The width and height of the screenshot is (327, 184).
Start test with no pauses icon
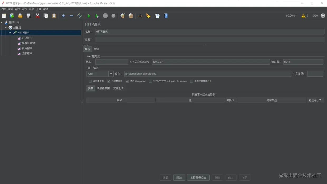tap(97, 16)
